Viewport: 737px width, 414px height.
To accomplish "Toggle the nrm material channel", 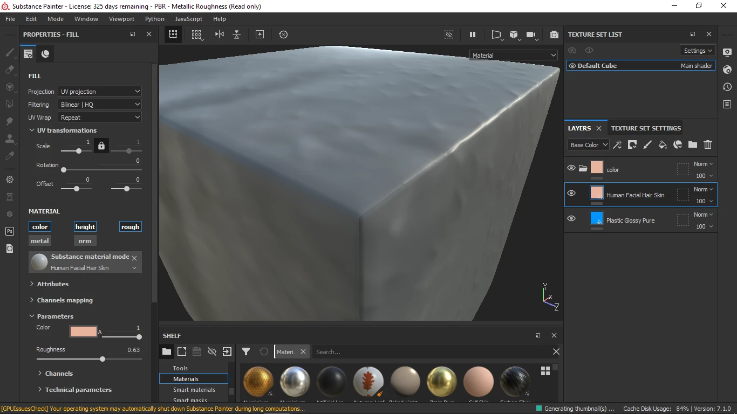I will pyautogui.click(x=85, y=241).
